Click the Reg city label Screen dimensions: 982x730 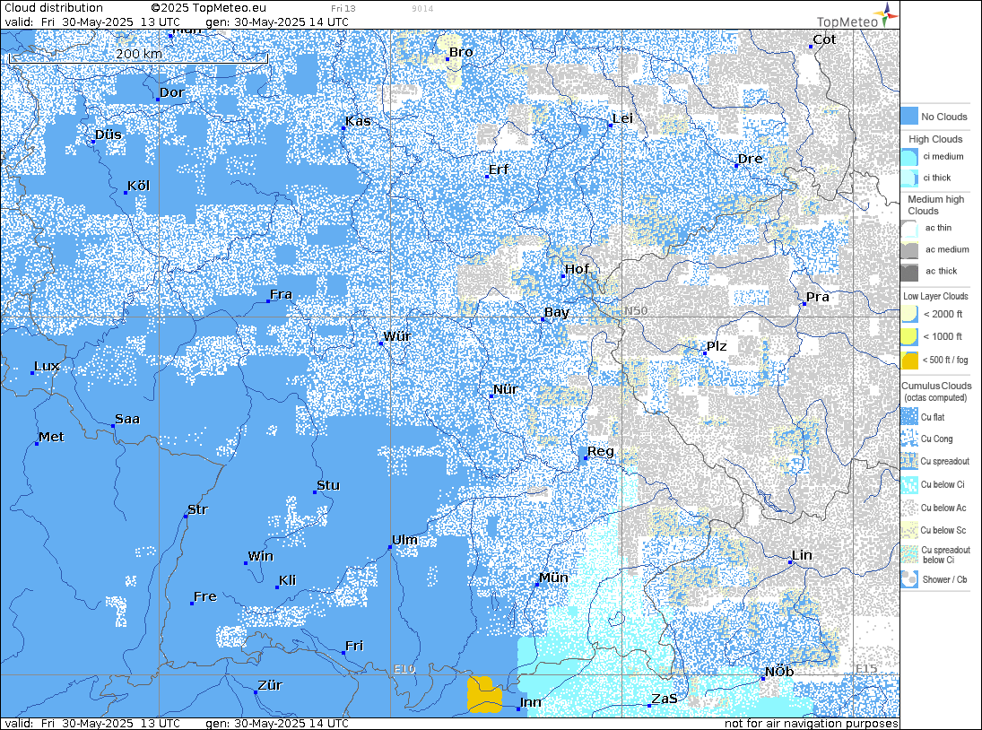[601, 451]
